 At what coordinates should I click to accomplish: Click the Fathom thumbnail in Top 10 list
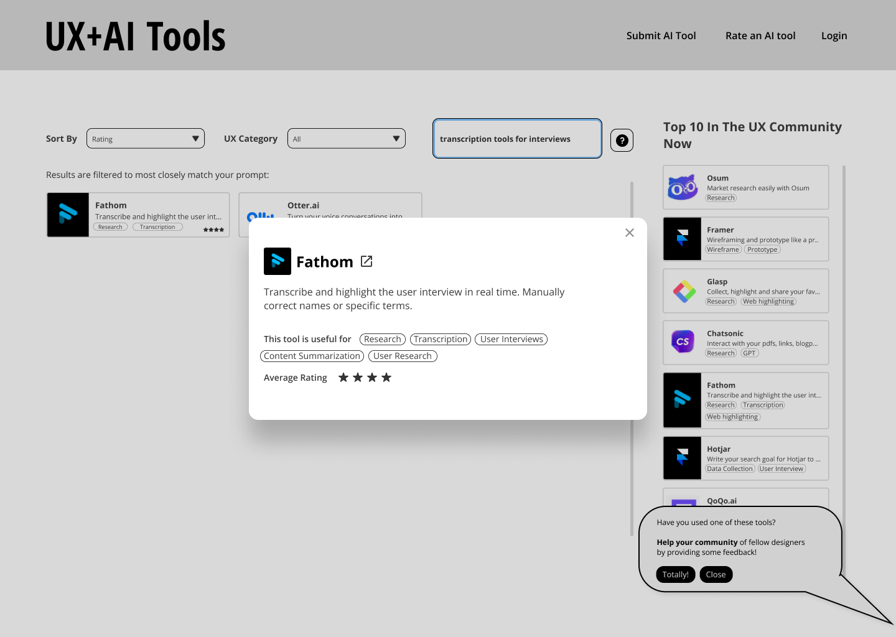(683, 400)
